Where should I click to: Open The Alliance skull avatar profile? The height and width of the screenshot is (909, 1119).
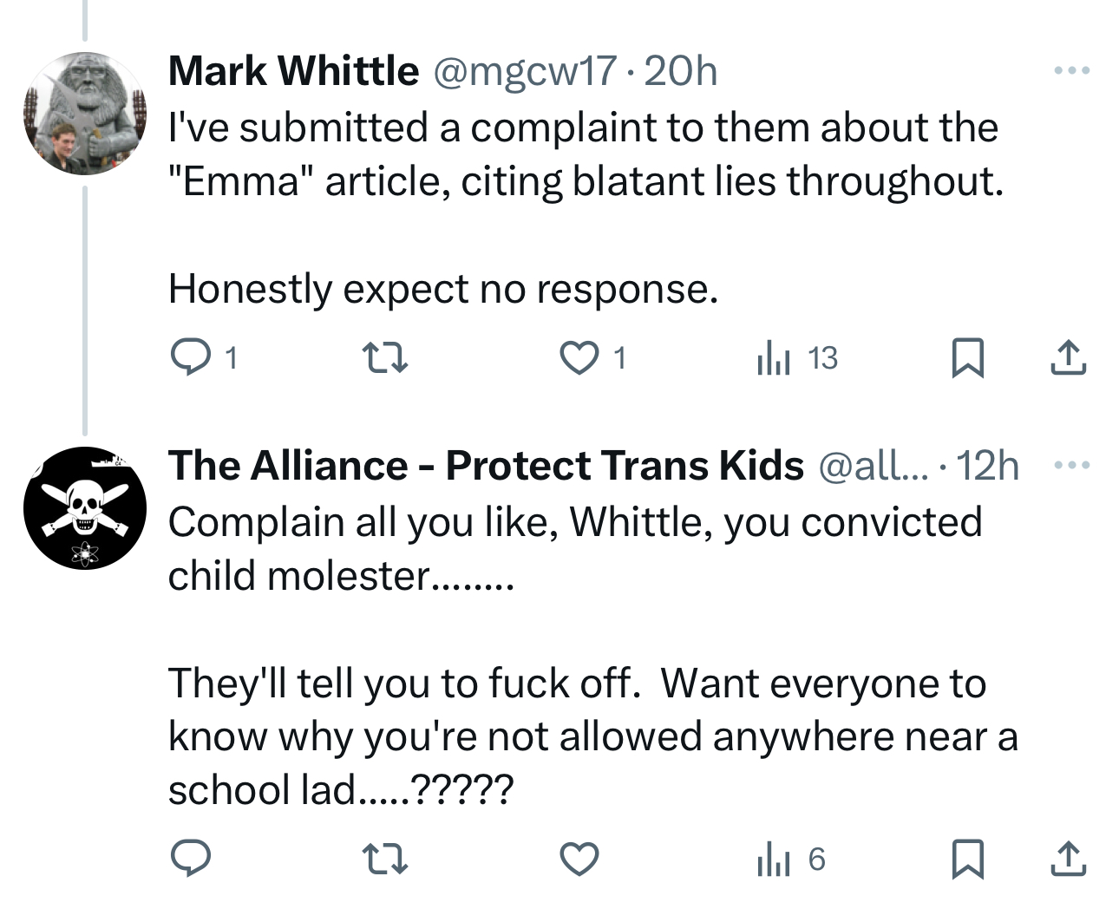tap(85, 508)
